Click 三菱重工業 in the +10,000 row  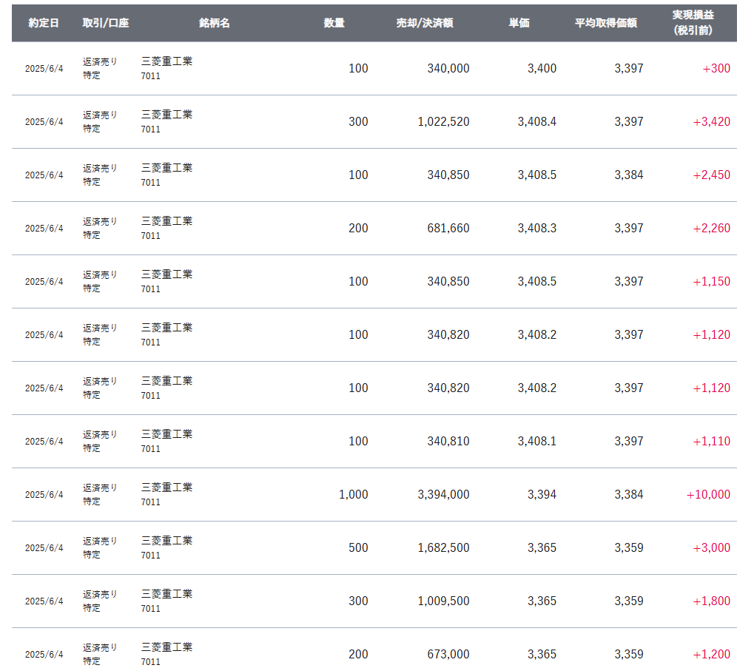click(167, 487)
